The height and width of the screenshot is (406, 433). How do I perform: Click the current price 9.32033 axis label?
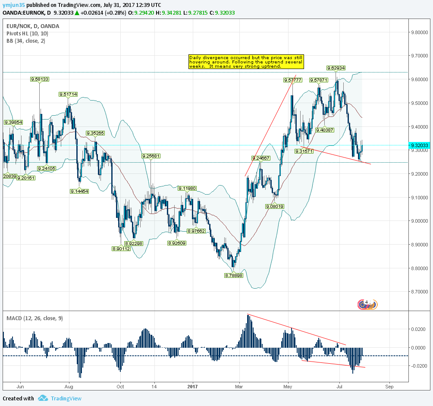coord(419,145)
